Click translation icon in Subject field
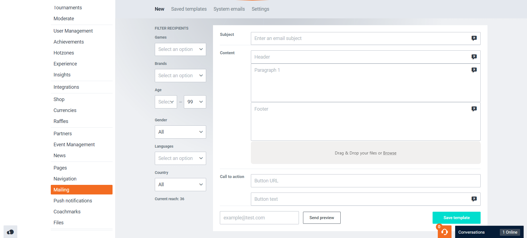Screen dimensions: 527x238 [x=474, y=38]
